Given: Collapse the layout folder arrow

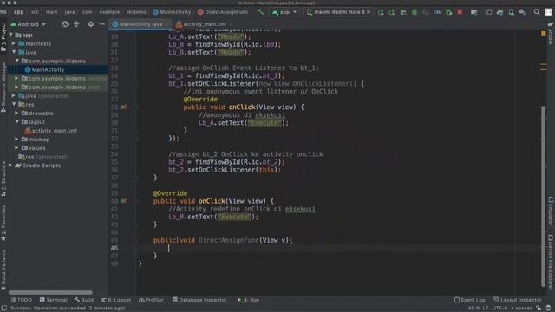Looking at the screenshot, I should pos(17,121).
